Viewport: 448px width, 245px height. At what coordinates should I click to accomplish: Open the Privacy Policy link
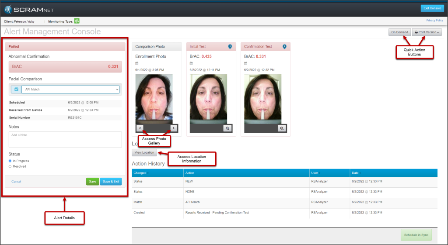pyautogui.click(x=434, y=21)
